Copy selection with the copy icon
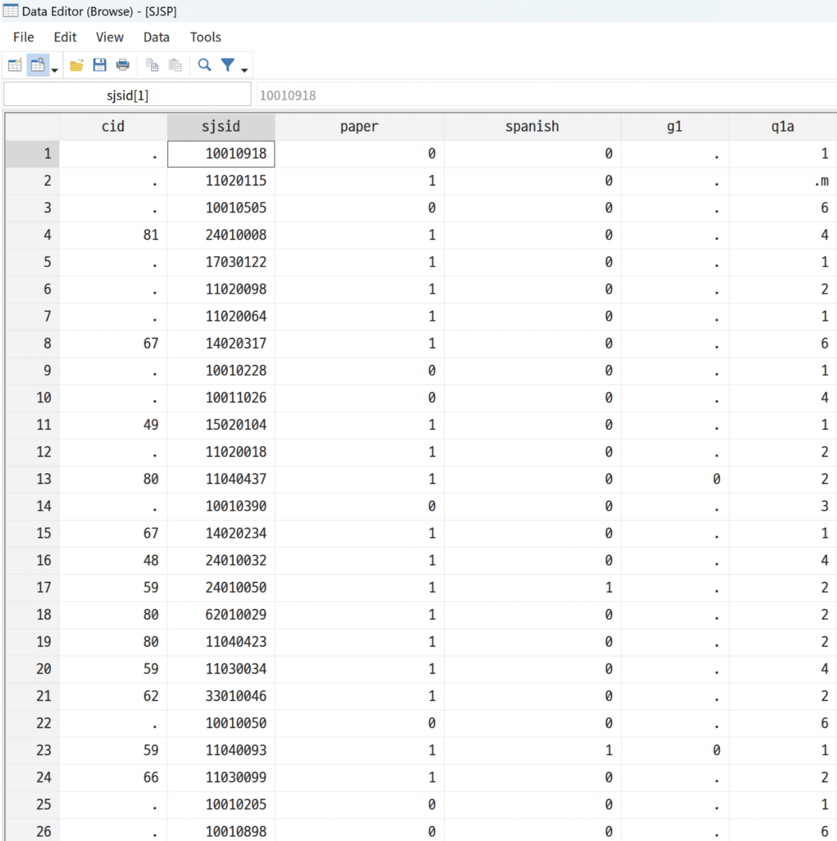 click(x=152, y=65)
